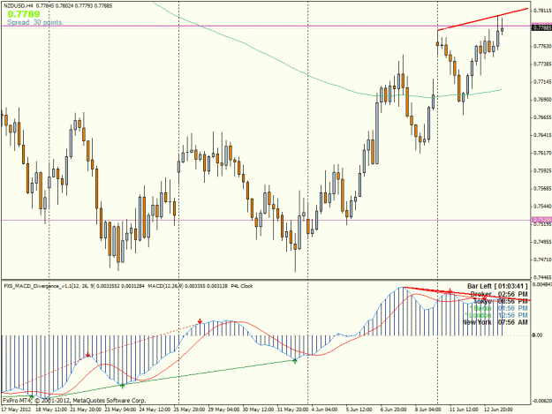Select the green up arrow near the 18 May MACD low
The image size is (552, 414).
32,396
